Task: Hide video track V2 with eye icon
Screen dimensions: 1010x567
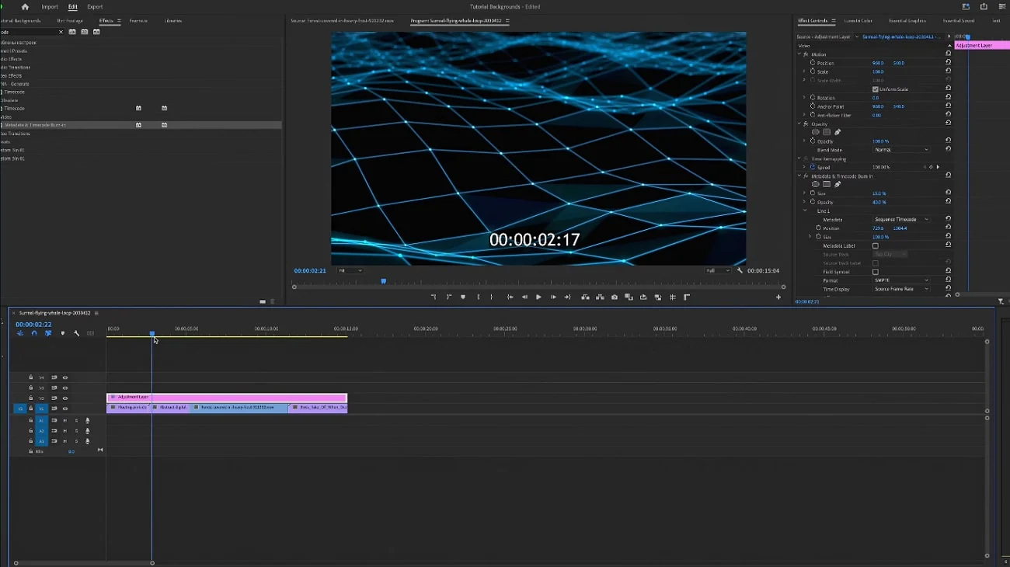Action: (x=65, y=398)
